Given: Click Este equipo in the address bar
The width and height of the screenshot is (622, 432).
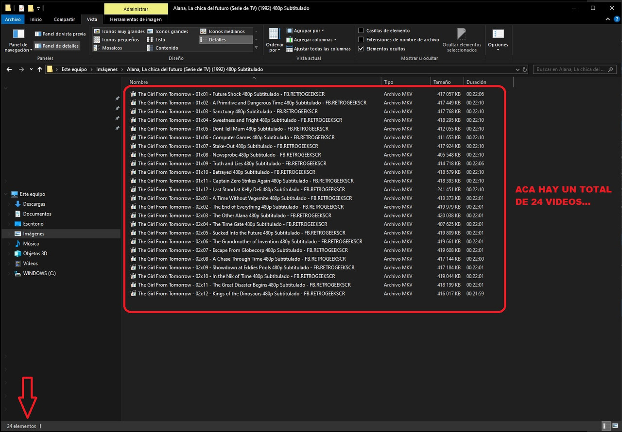Looking at the screenshot, I should coord(74,69).
